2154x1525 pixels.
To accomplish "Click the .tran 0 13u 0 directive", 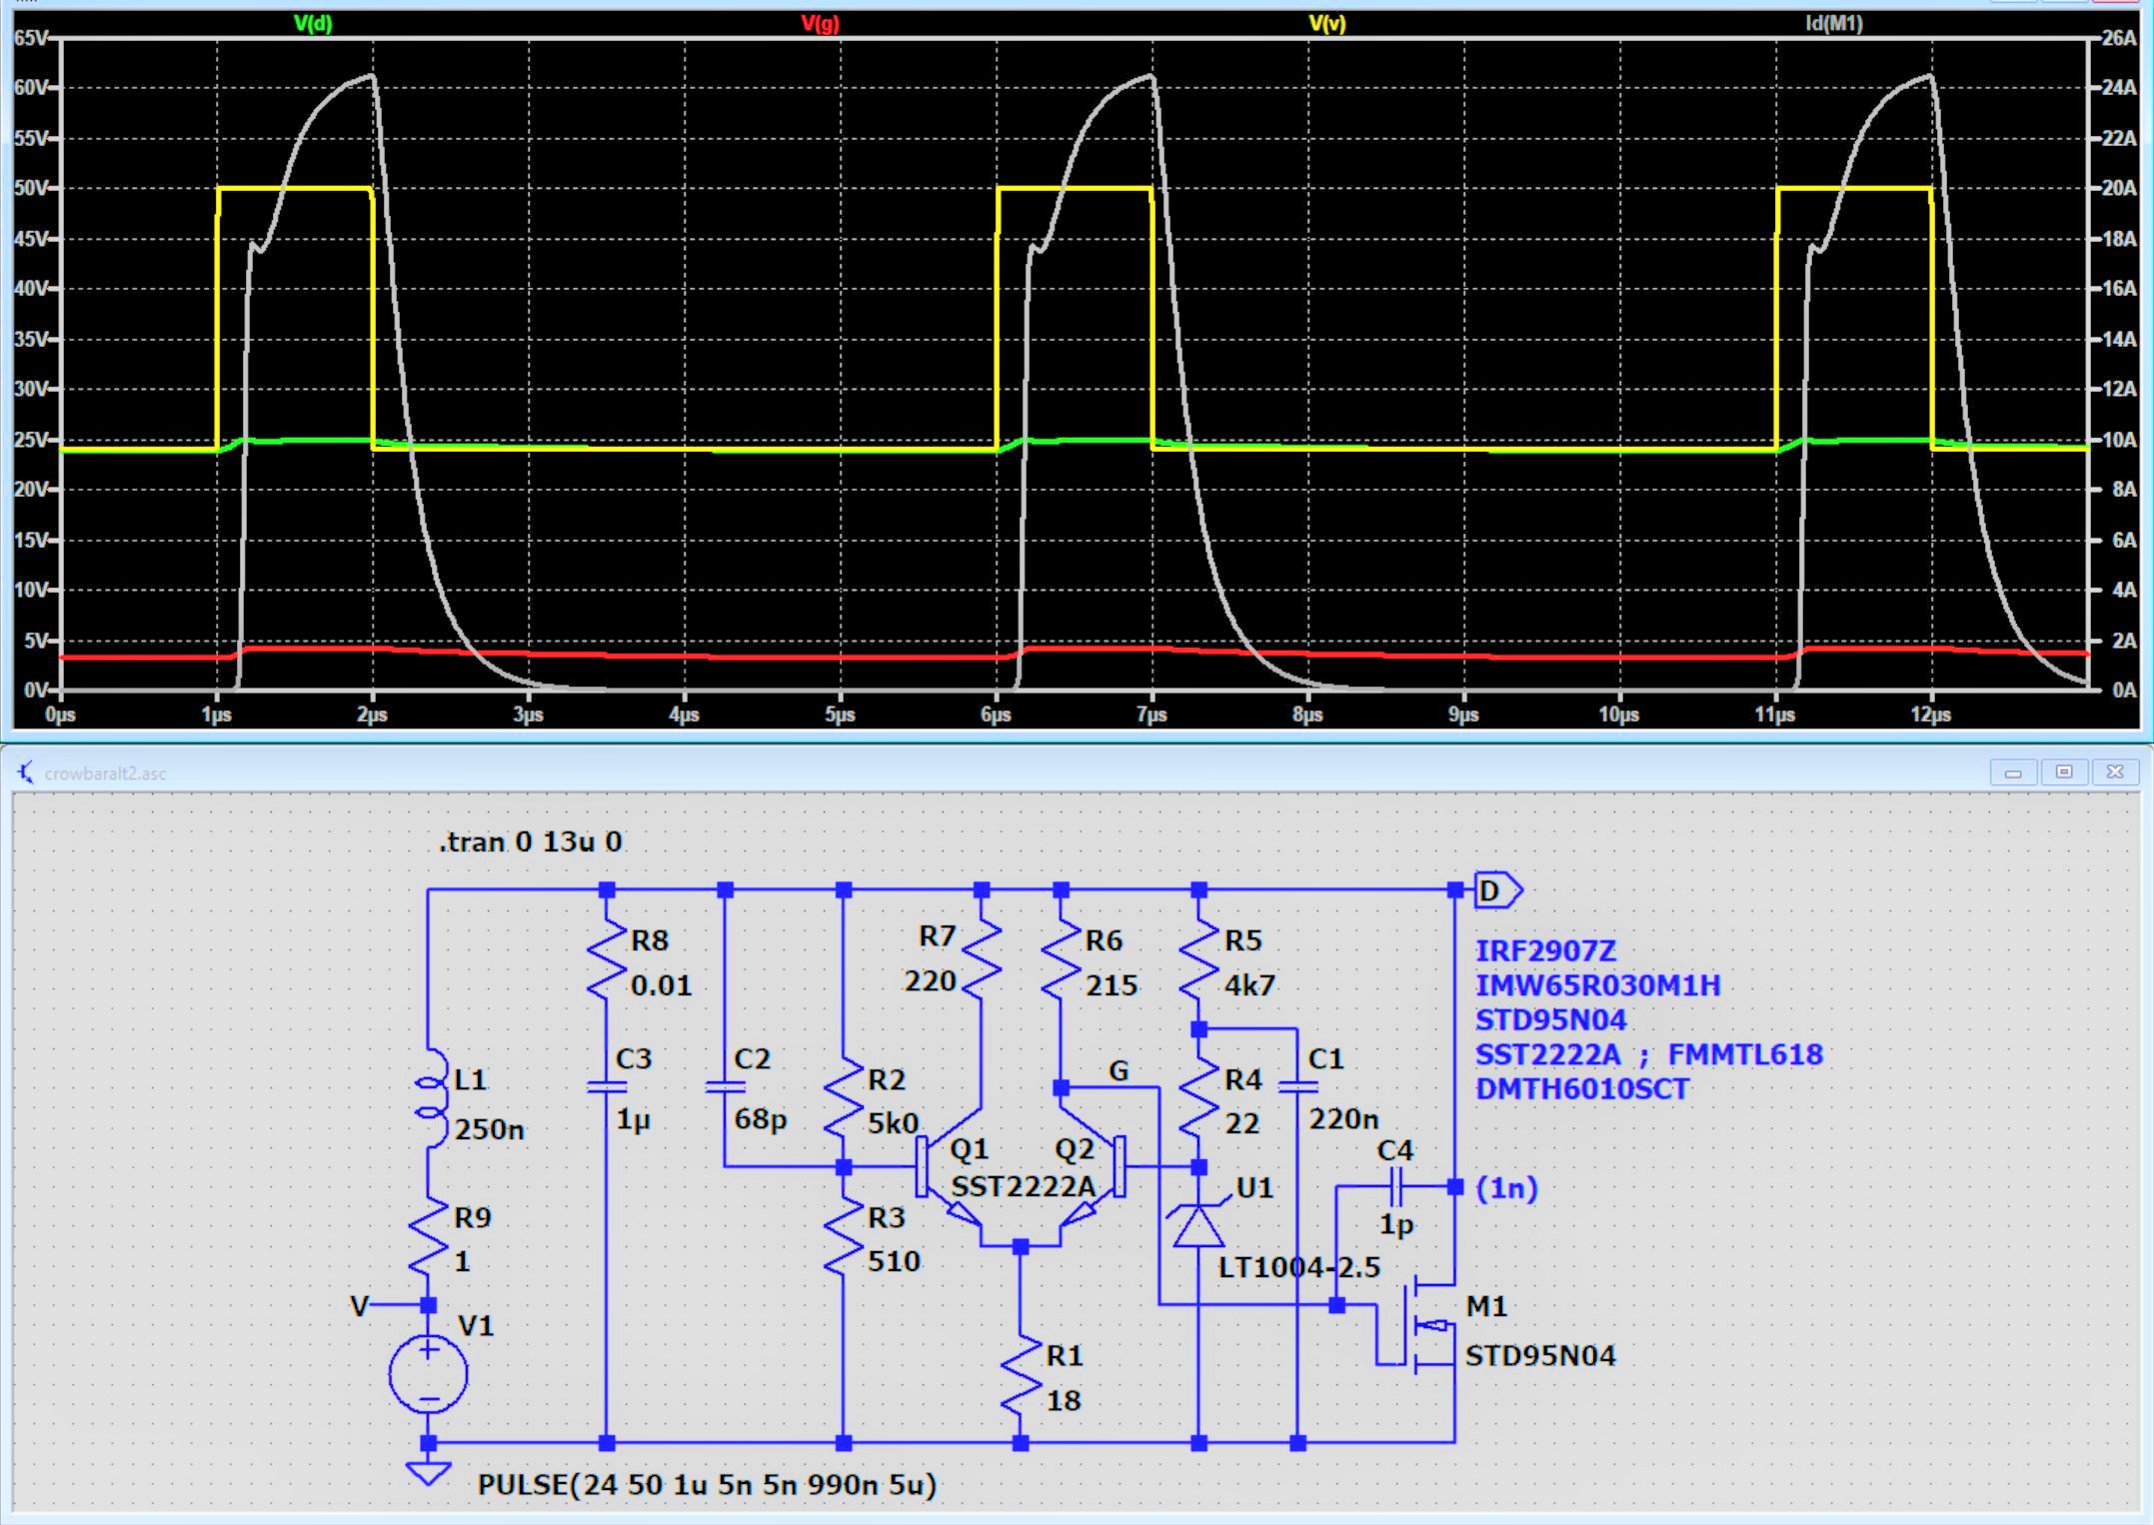I will click(x=531, y=841).
